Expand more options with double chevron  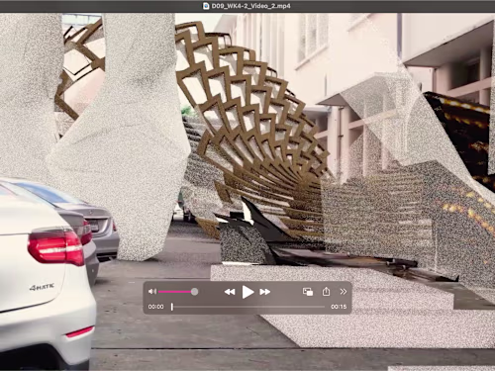[x=344, y=292]
